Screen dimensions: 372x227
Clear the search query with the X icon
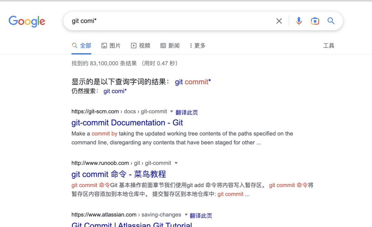coord(279,21)
